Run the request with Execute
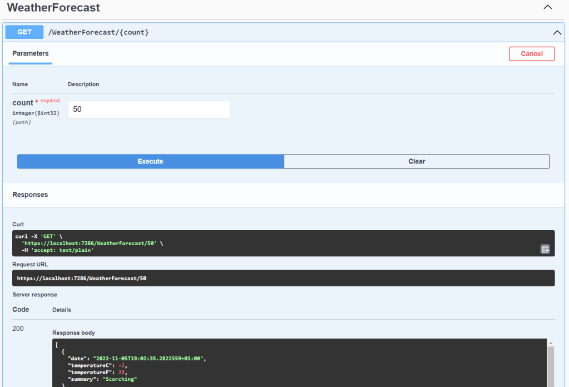 (x=150, y=161)
